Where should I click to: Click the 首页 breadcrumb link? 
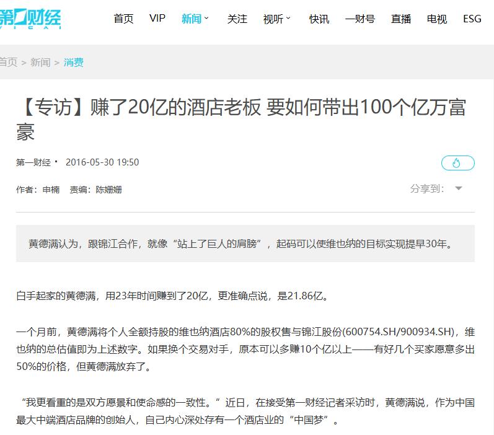pos(8,63)
